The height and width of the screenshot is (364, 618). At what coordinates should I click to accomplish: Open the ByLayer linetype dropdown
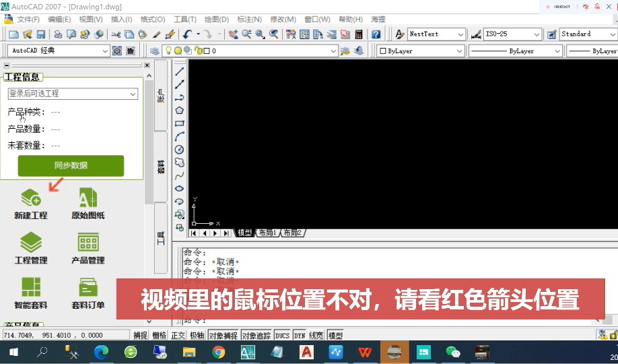[515, 51]
